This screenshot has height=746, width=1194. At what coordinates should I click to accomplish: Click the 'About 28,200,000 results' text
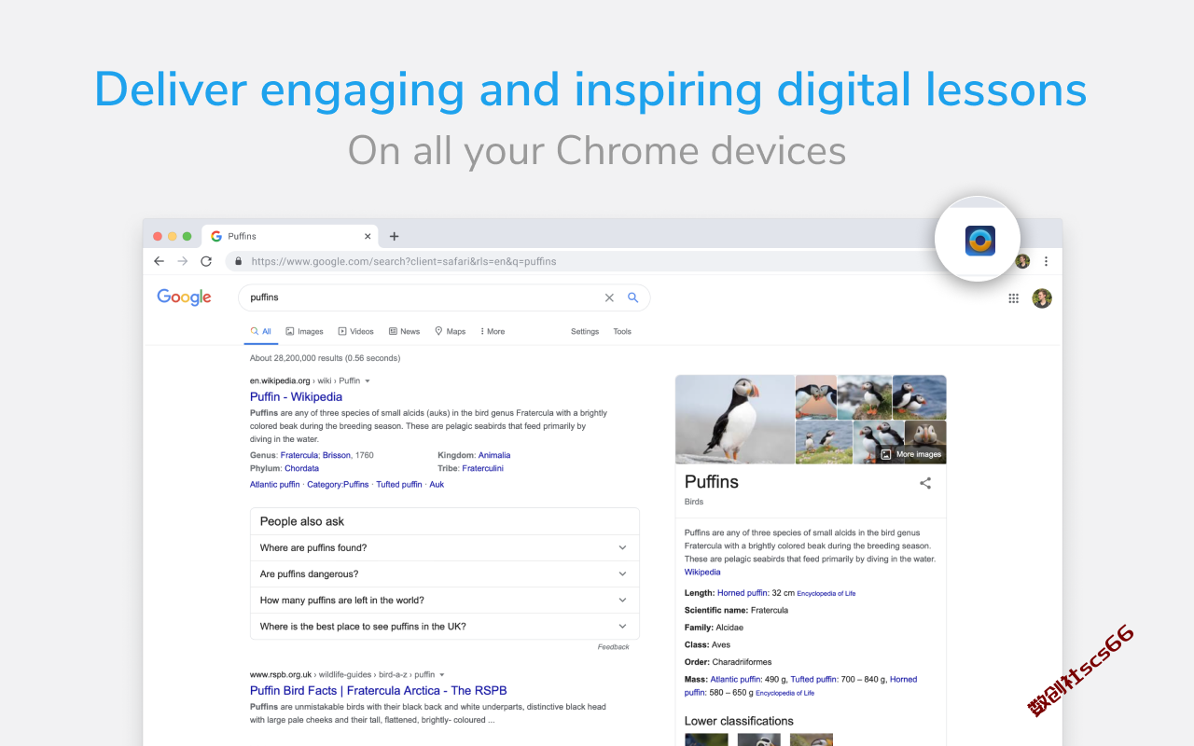[325, 358]
